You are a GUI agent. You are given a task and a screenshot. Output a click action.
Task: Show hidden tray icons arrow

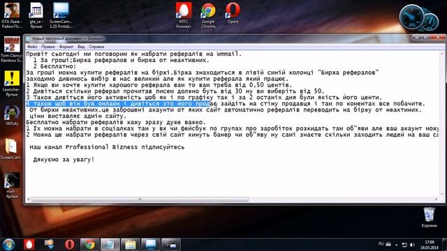pyautogui.click(x=396, y=245)
